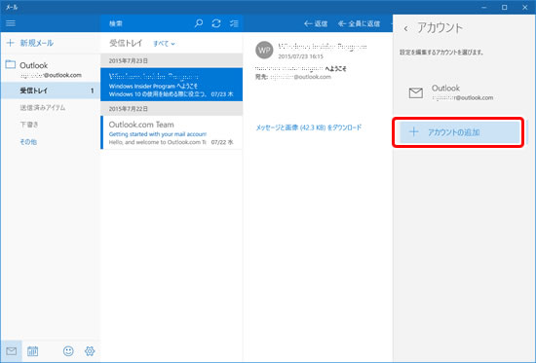This screenshot has height=363, width=536.
Task: Sync the mailbox with refresh icon
Action: [216, 23]
